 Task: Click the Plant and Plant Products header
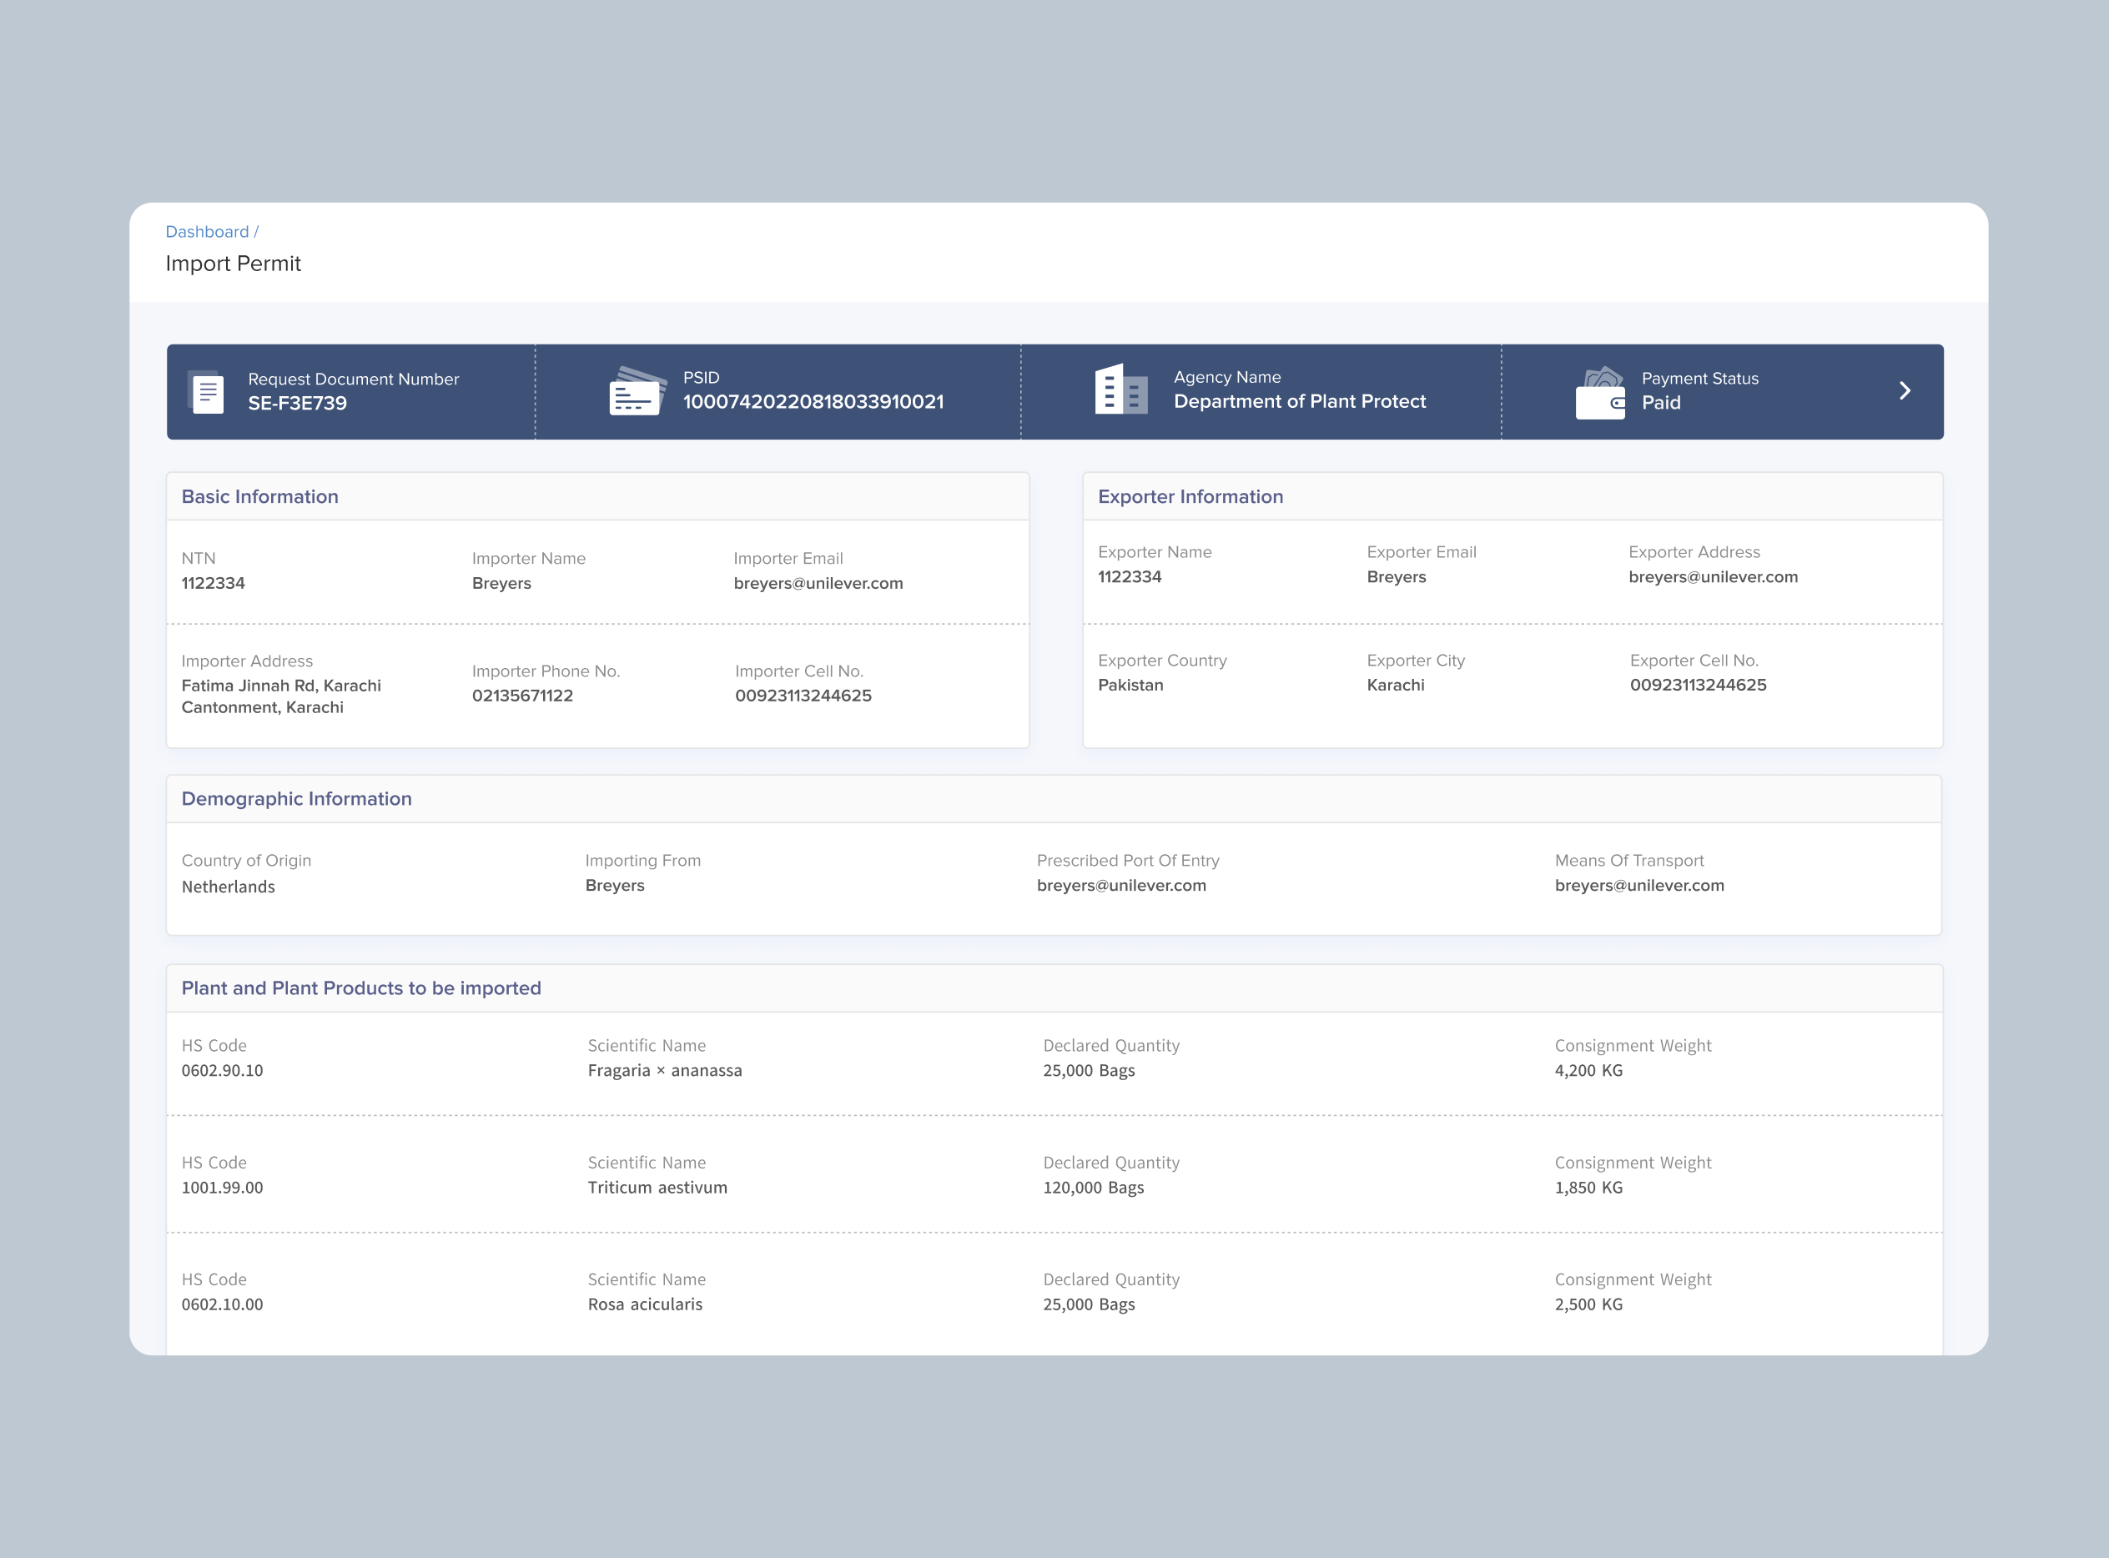(x=361, y=988)
